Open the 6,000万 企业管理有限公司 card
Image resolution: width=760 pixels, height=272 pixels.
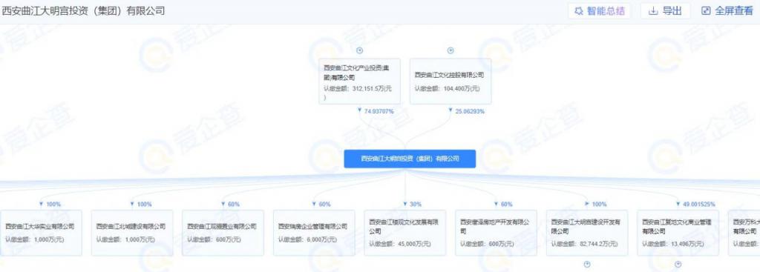pos(314,233)
